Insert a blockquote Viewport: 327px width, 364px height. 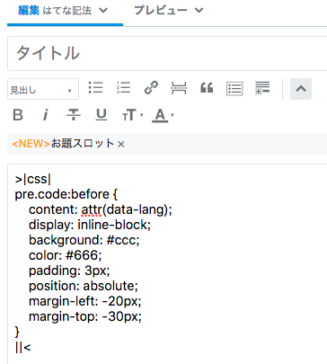coord(207,88)
